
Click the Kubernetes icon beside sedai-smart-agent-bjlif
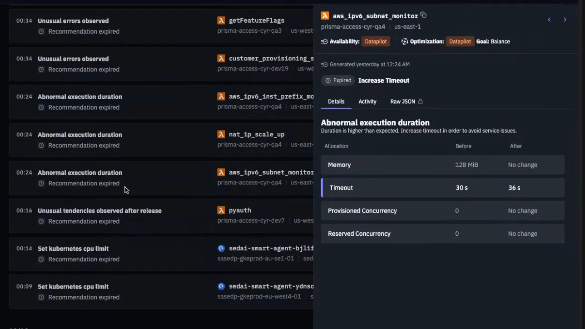coord(221,248)
